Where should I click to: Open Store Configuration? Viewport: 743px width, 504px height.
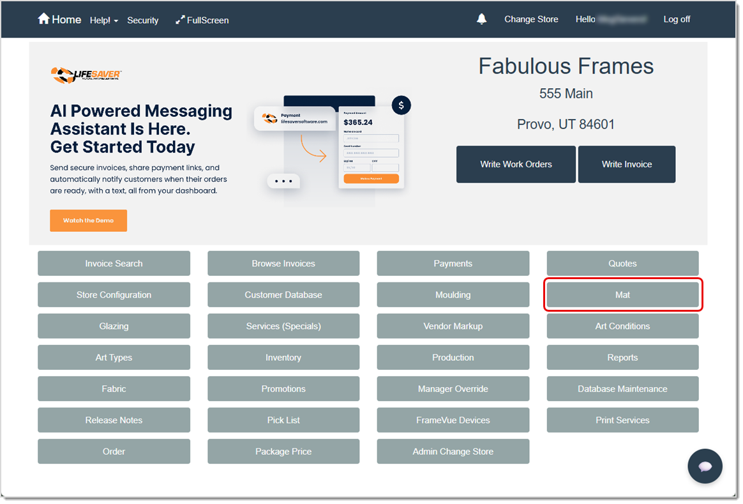tap(114, 294)
